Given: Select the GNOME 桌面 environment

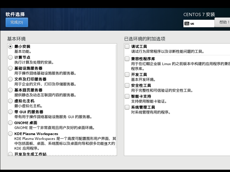Looking at the screenshot, I should click(x=10, y=123).
